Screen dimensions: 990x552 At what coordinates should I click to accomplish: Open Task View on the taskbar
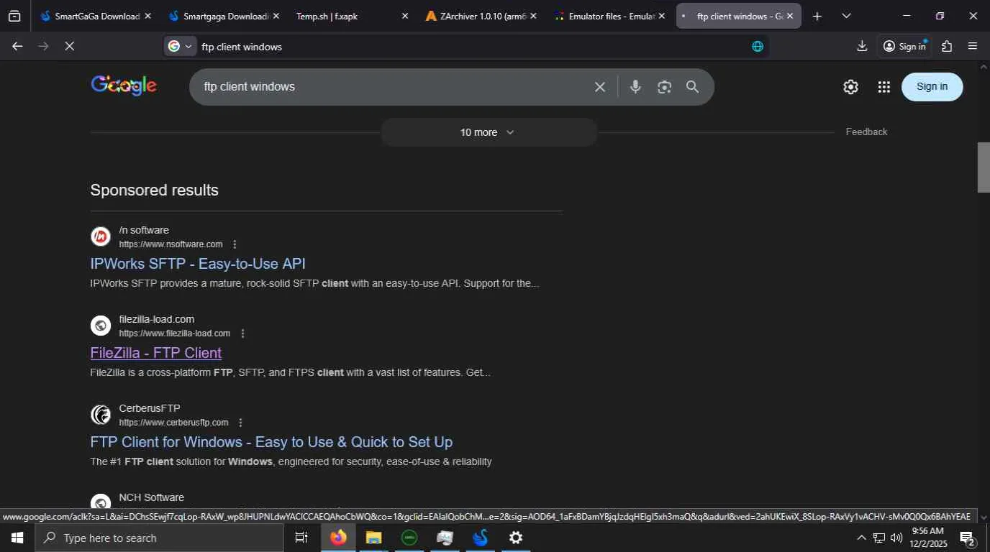point(301,538)
